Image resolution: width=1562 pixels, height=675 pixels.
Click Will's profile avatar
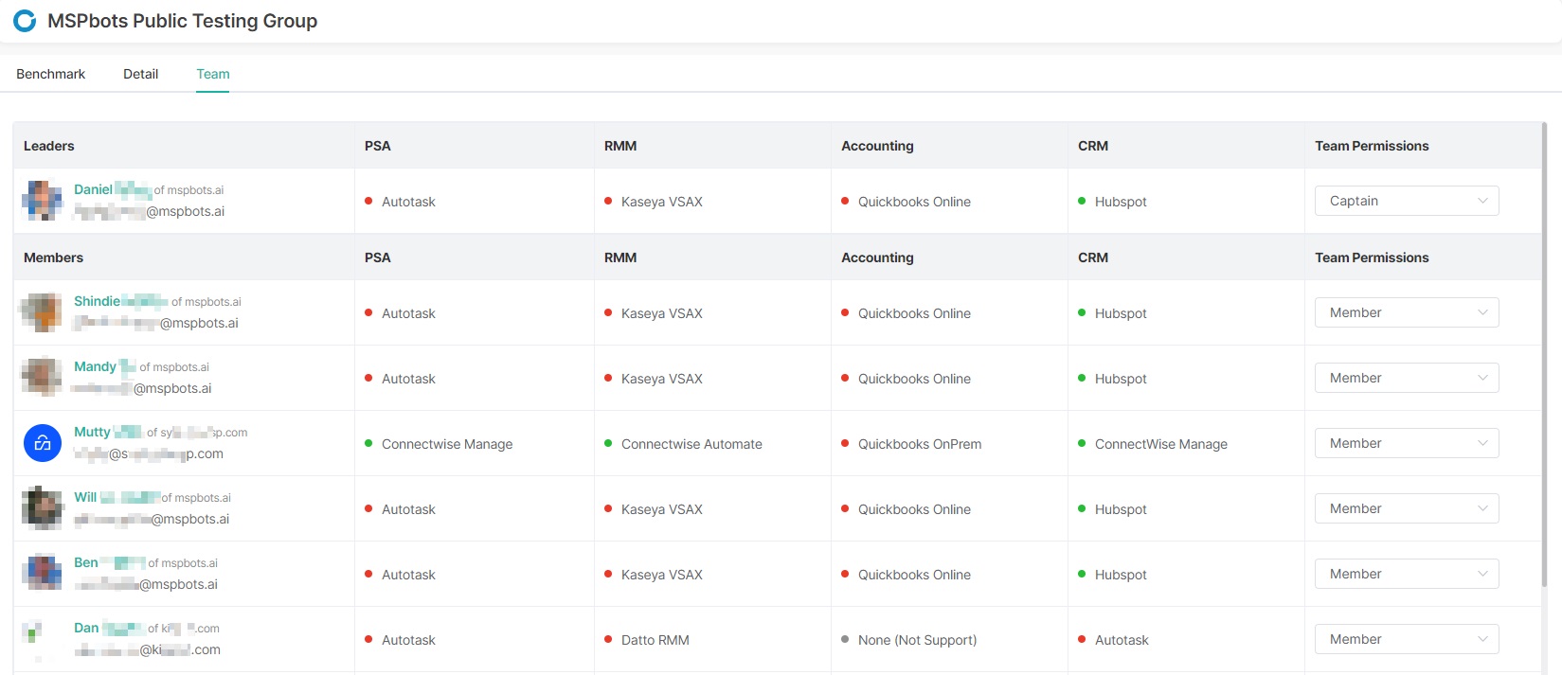[x=43, y=508]
